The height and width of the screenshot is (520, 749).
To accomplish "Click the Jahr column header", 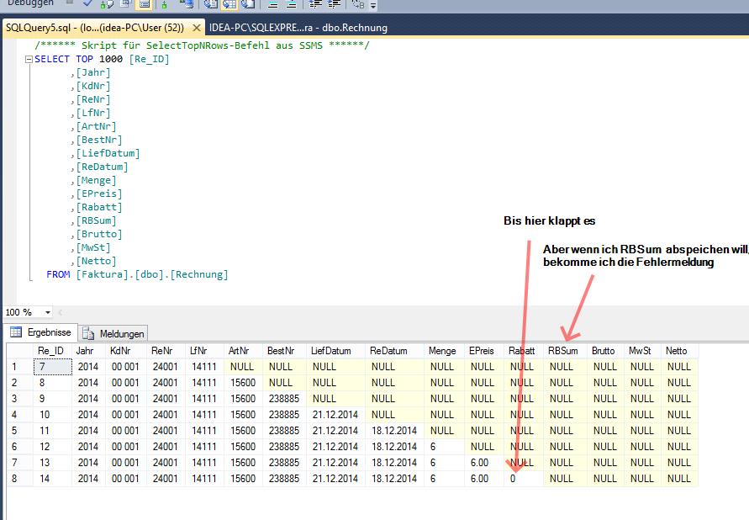I will tap(89, 351).
